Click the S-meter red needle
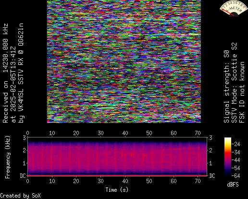 pyautogui.click(x=227, y=12)
